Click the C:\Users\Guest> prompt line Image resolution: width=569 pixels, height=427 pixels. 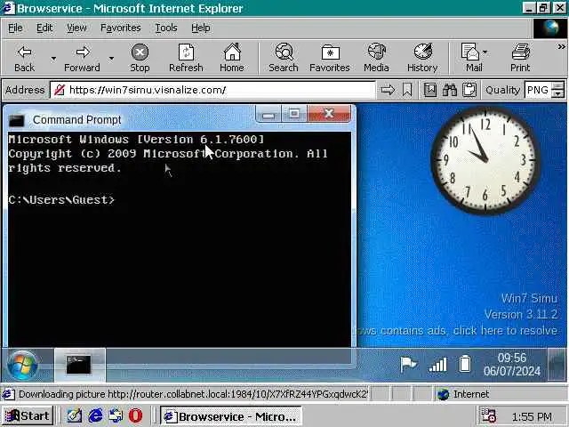point(61,199)
